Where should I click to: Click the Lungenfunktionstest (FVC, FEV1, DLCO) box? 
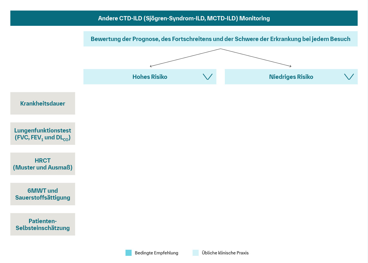pyautogui.click(x=43, y=134)
